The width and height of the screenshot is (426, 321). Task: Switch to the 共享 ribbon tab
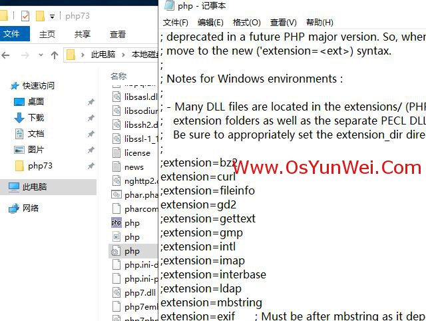click(83, 34)
